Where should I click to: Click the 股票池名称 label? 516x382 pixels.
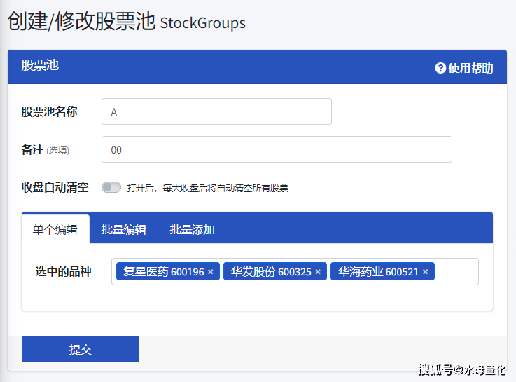(49, 111)
